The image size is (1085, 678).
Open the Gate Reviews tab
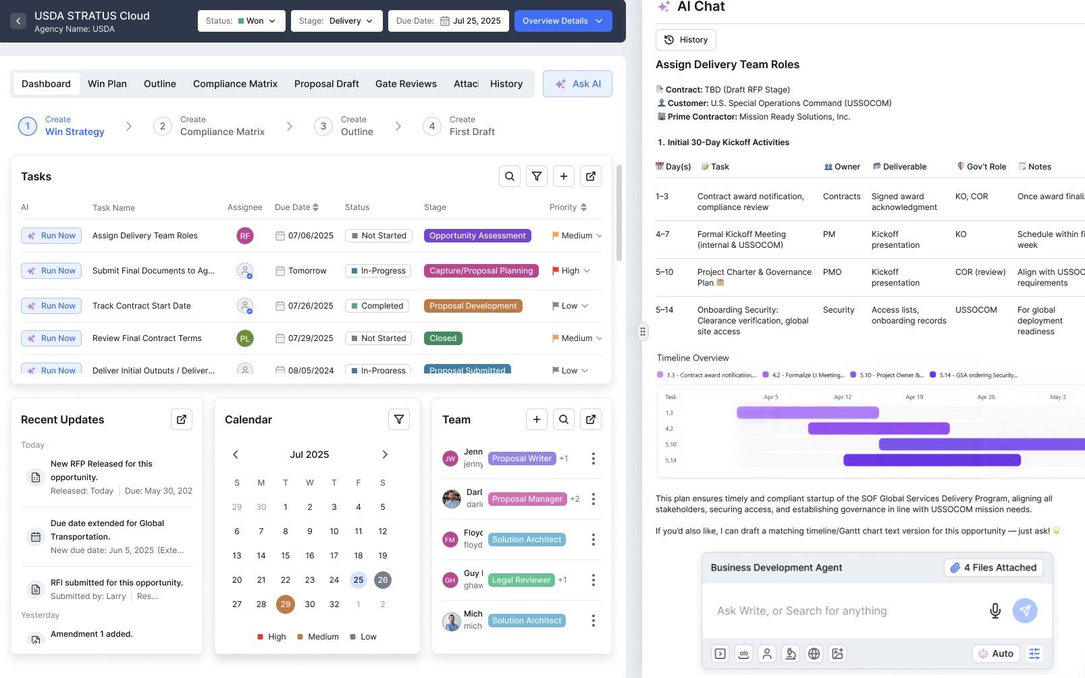[406, 84]
